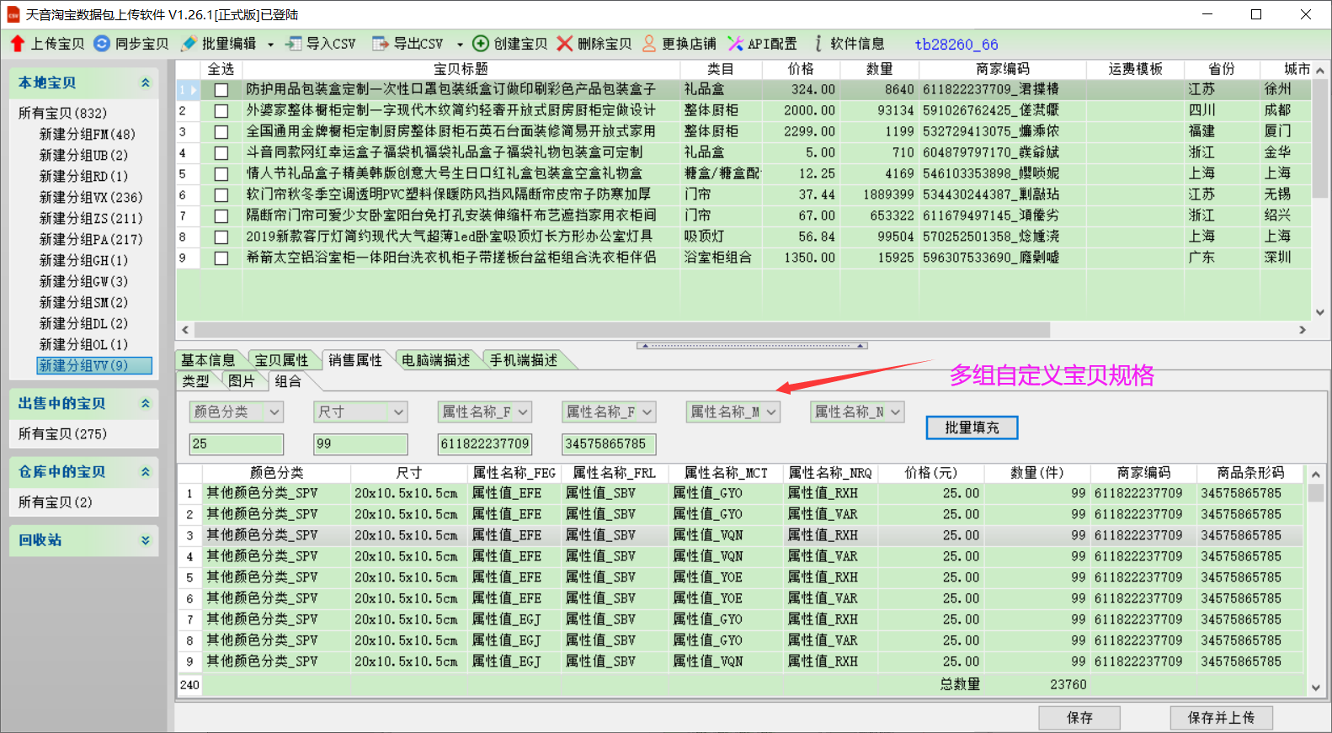Click the export CSV icon (导出CSV)

(x=381, y=44)
